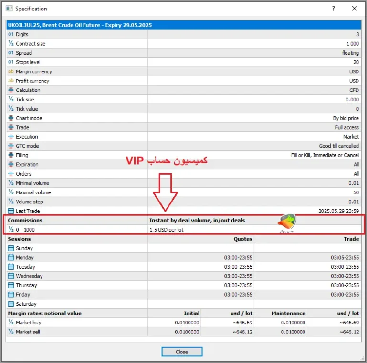This screenshot has width=367, height=363.
Task: Click the icon beside Minimal volume
Action: pos(11,183)
